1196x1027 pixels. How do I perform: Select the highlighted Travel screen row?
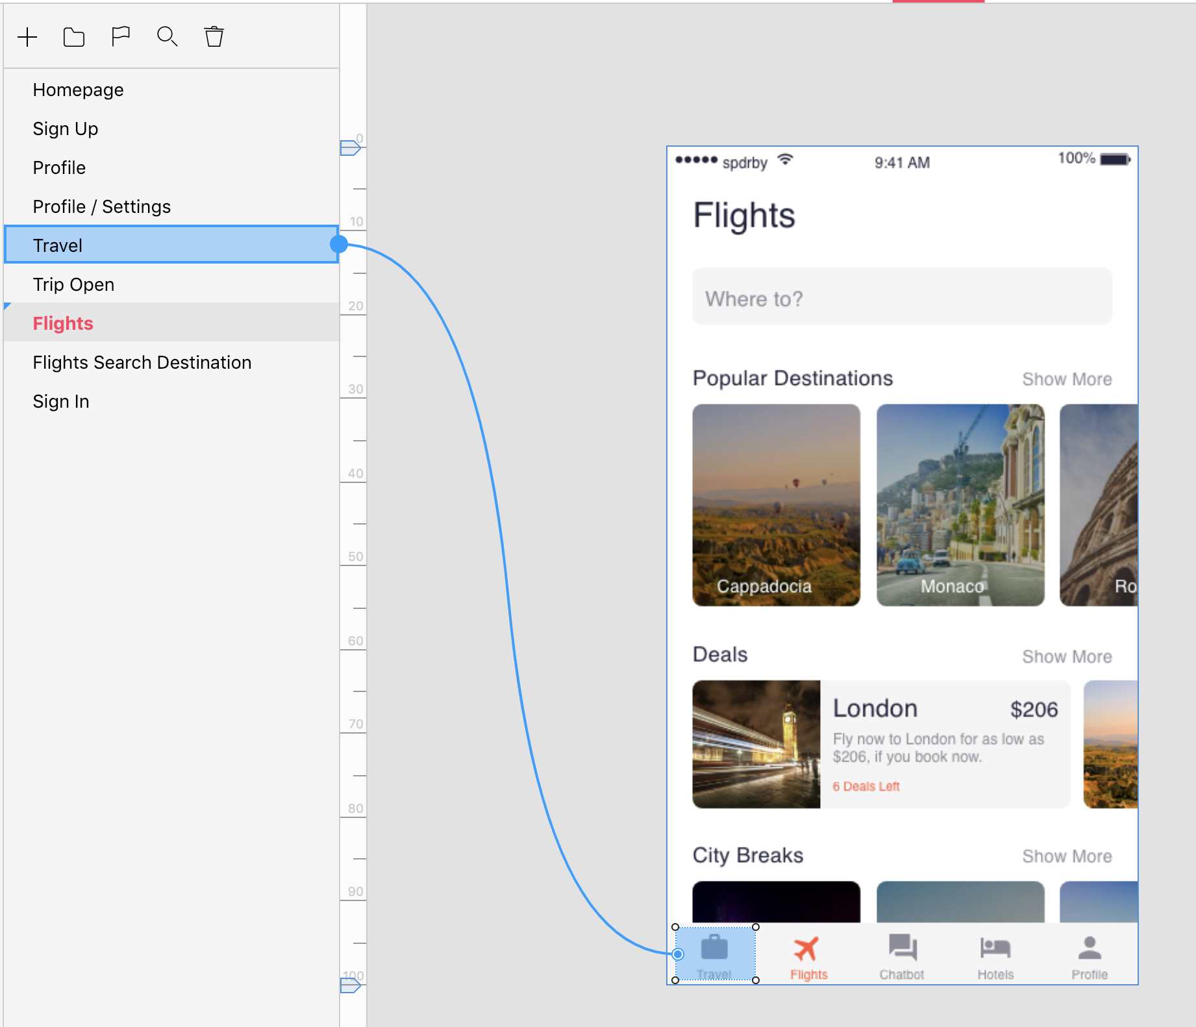[171, 245]
